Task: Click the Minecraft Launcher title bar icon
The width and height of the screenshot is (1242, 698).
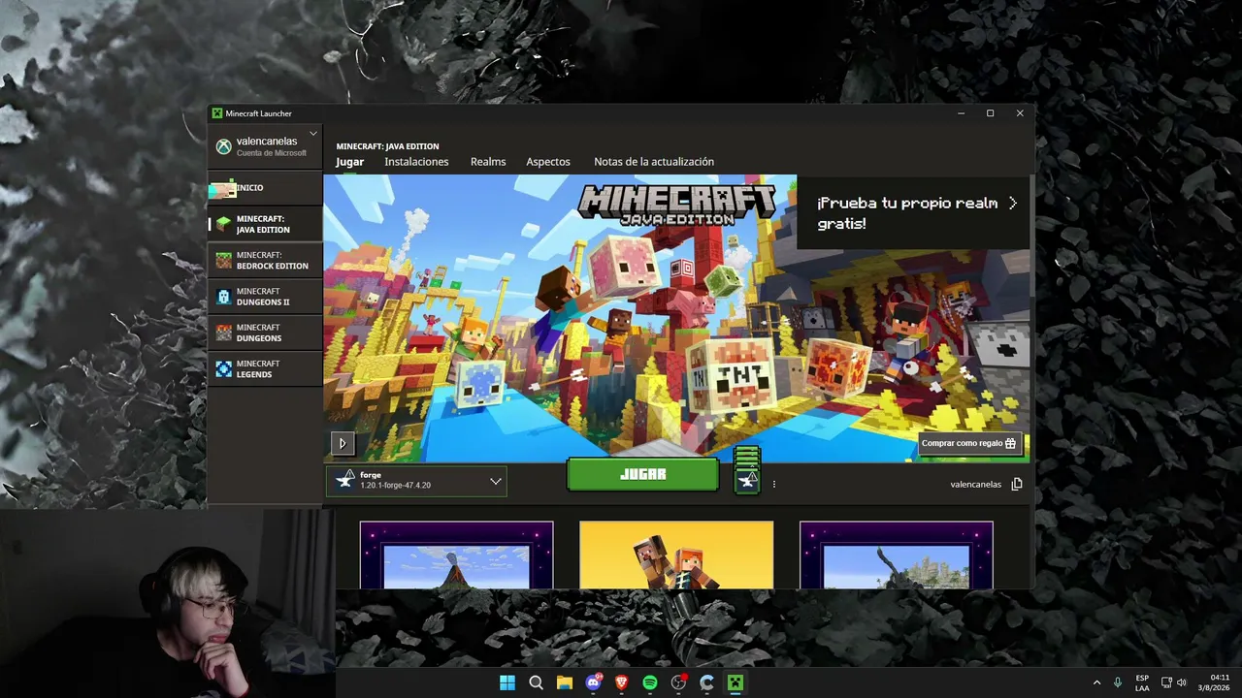Action: [x=217, y=113]
